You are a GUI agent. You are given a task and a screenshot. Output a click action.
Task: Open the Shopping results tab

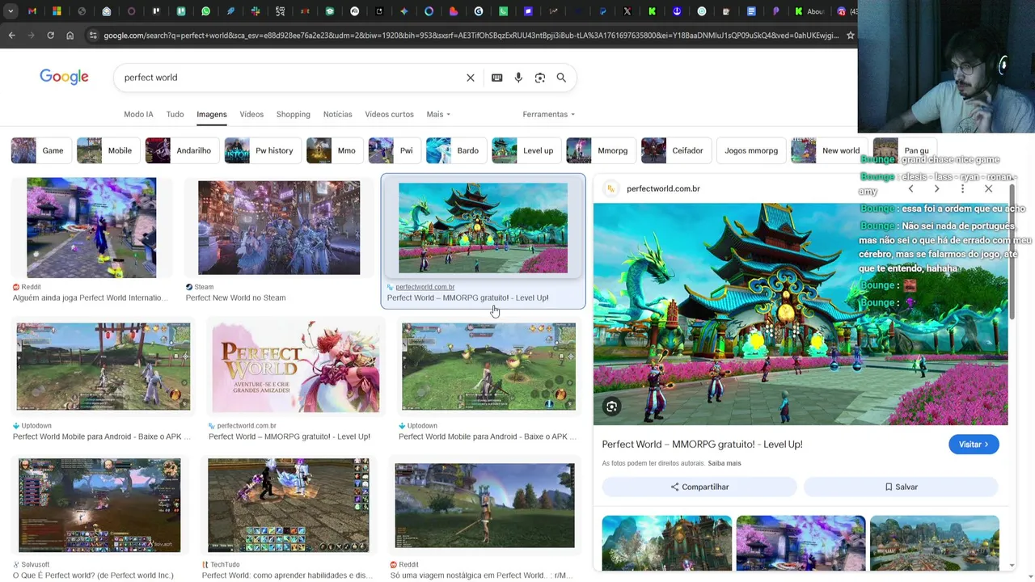coord(294,114)
